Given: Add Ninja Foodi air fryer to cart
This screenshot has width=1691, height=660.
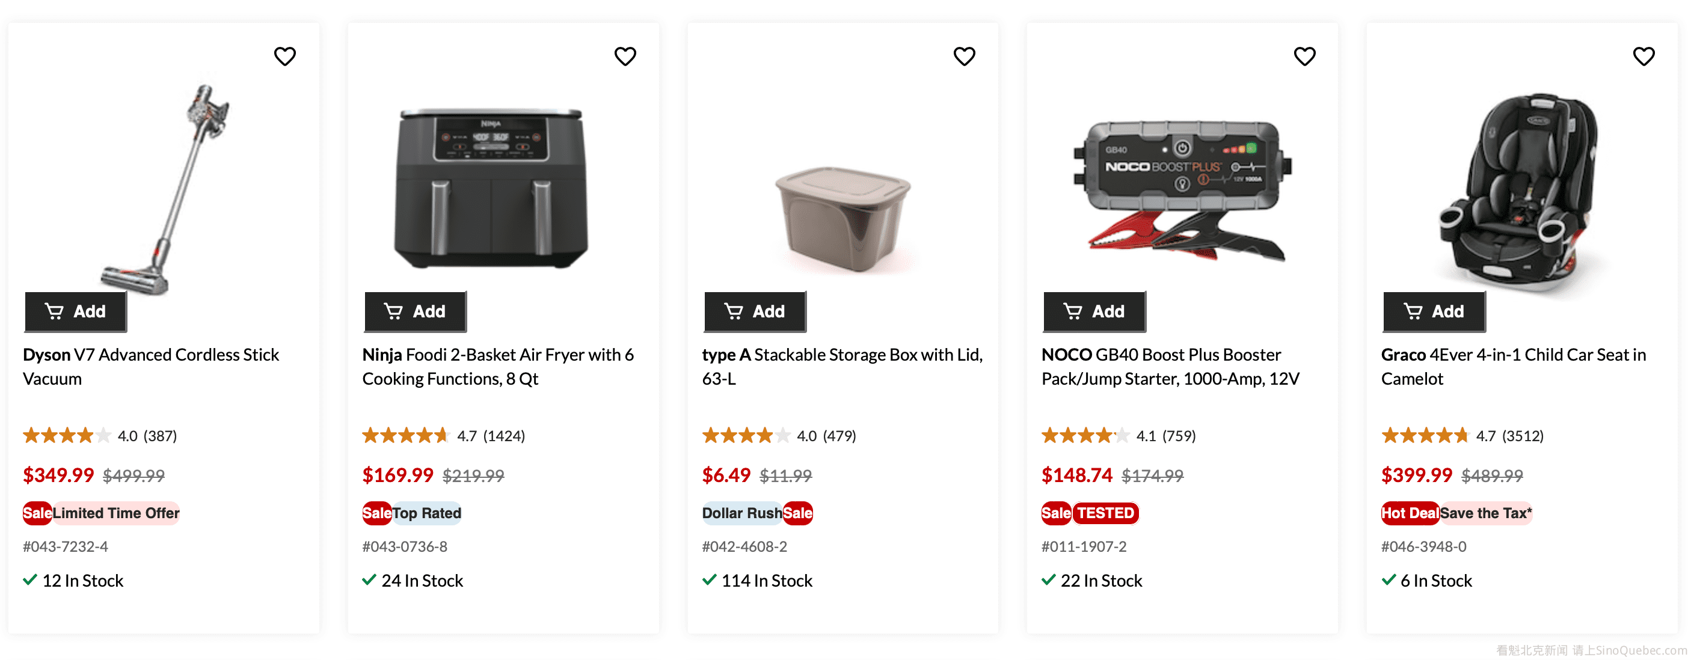Looking at the screenshot, I should pos(416,311).
